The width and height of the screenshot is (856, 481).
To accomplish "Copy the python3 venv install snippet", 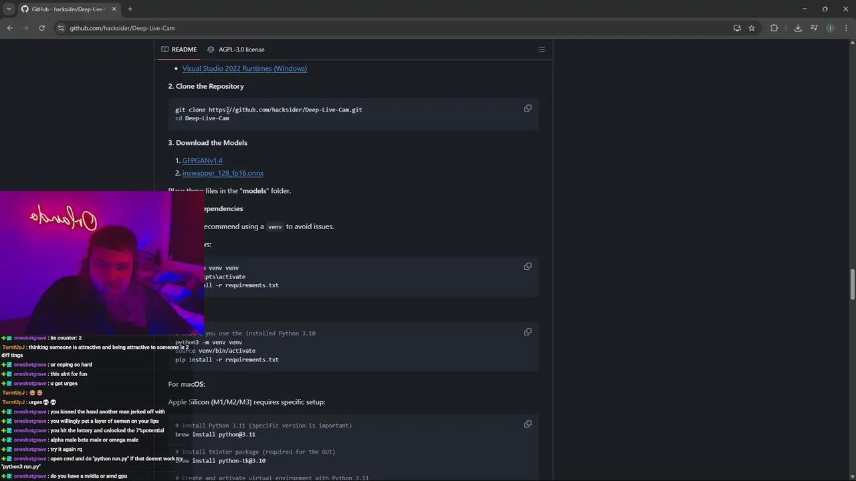I will click(528, 331).
